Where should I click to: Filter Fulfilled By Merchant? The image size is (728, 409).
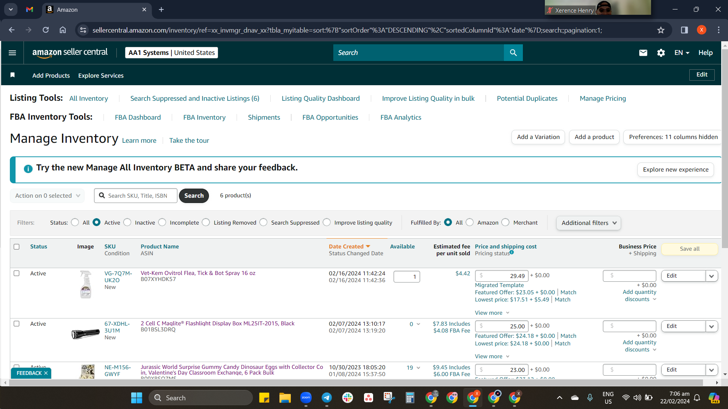click(x=505, y=222)
